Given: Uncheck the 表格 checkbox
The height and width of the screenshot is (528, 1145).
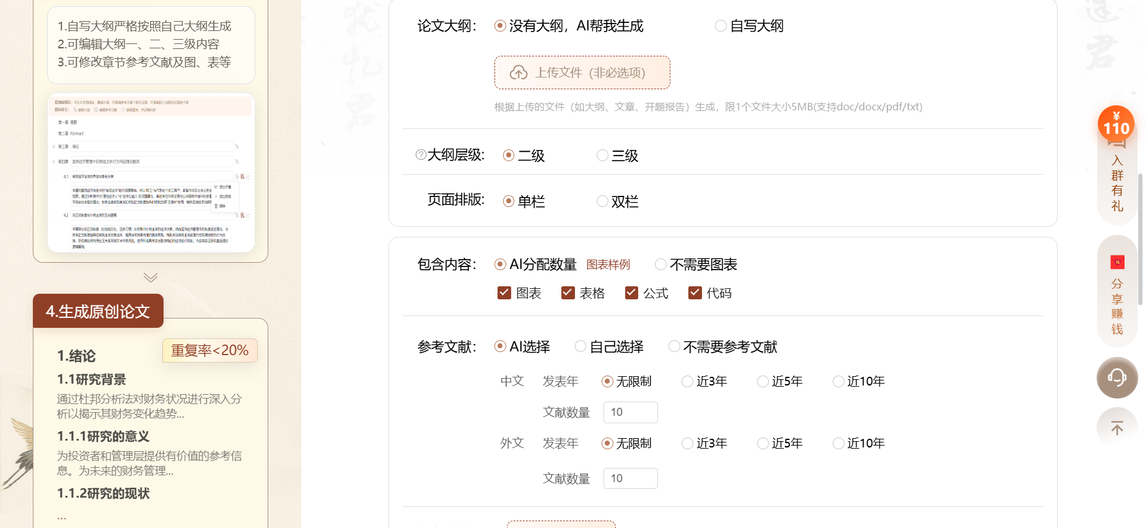Looking at the screenshot, I should [568, 293].
